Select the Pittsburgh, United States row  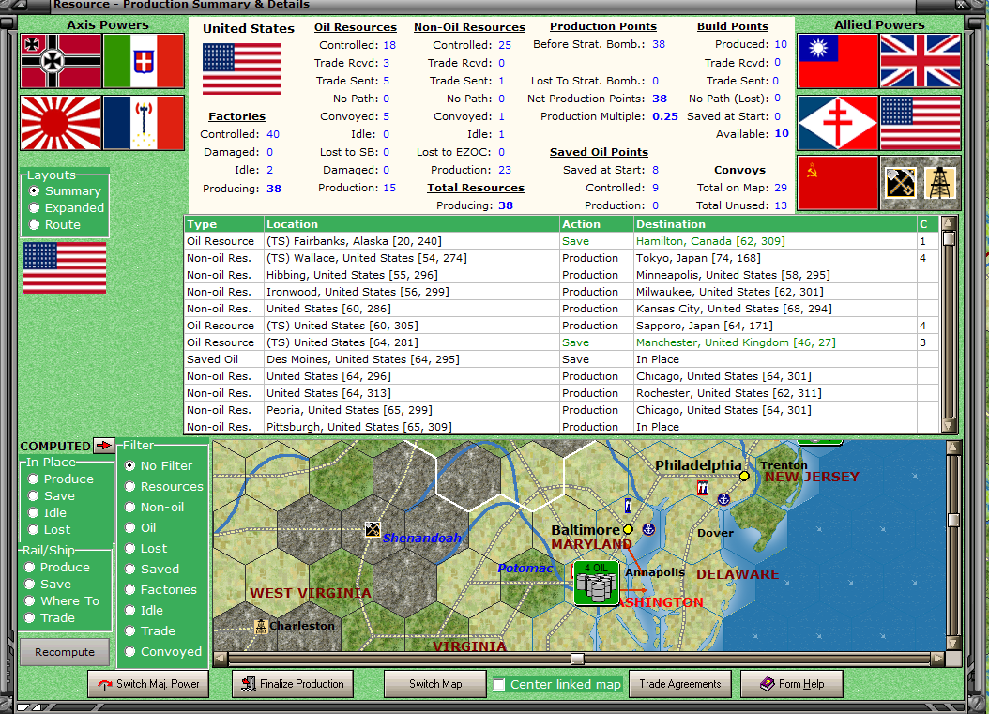point(561,426)
